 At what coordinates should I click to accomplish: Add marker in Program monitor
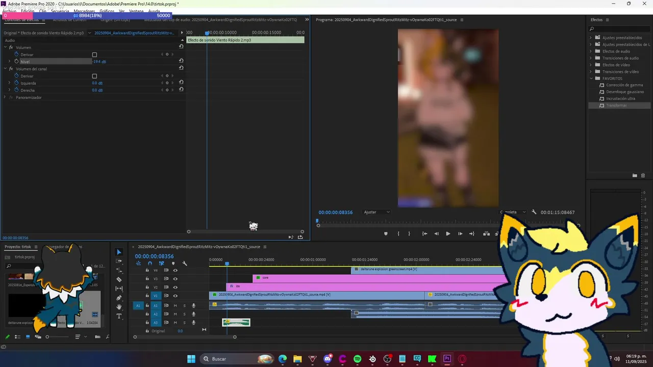386,233
